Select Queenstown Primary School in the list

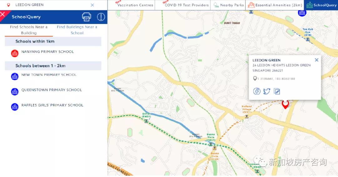52,90
